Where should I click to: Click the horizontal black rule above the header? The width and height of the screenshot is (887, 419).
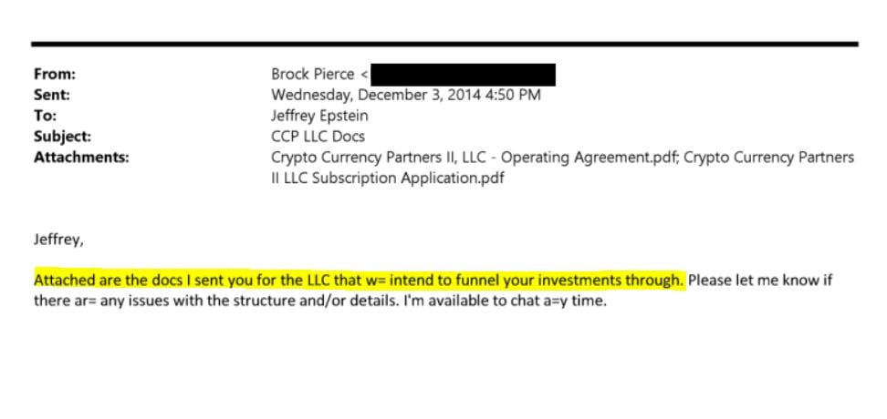pos(443,44)
